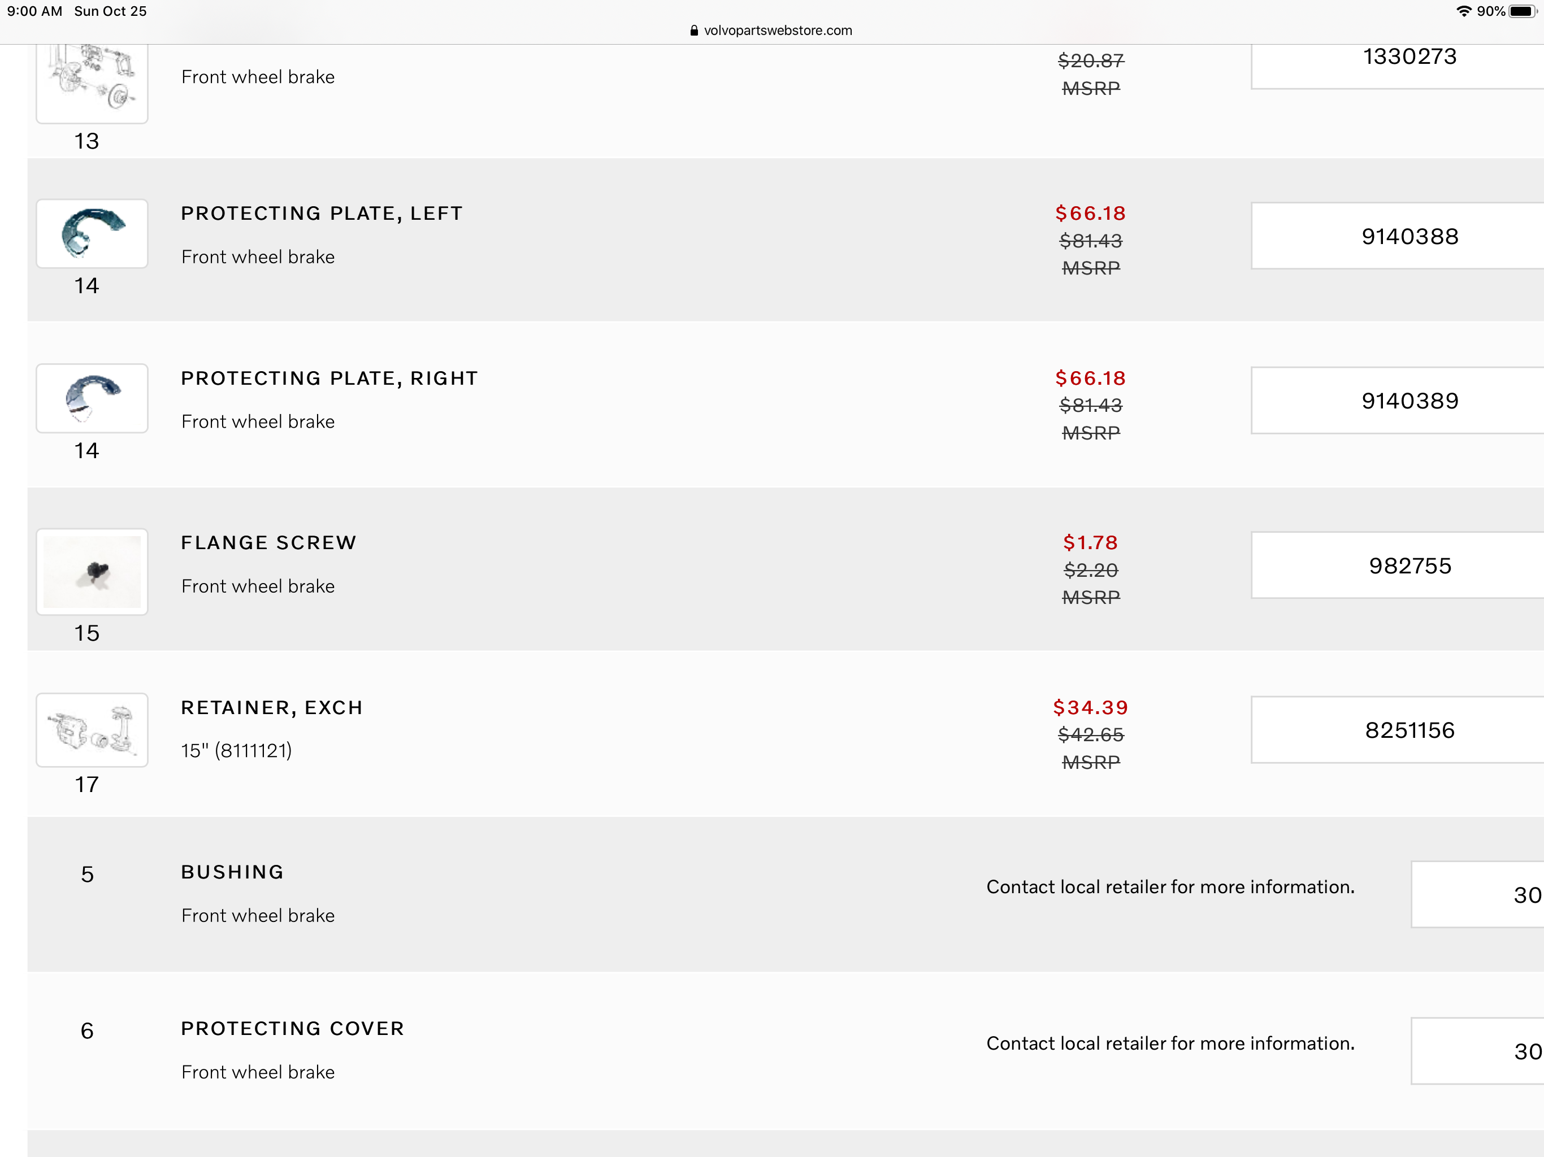Viewport: 1544px width, 1157px height.
Task: View flange screw product photo
Action: click(x=92, y=572)
